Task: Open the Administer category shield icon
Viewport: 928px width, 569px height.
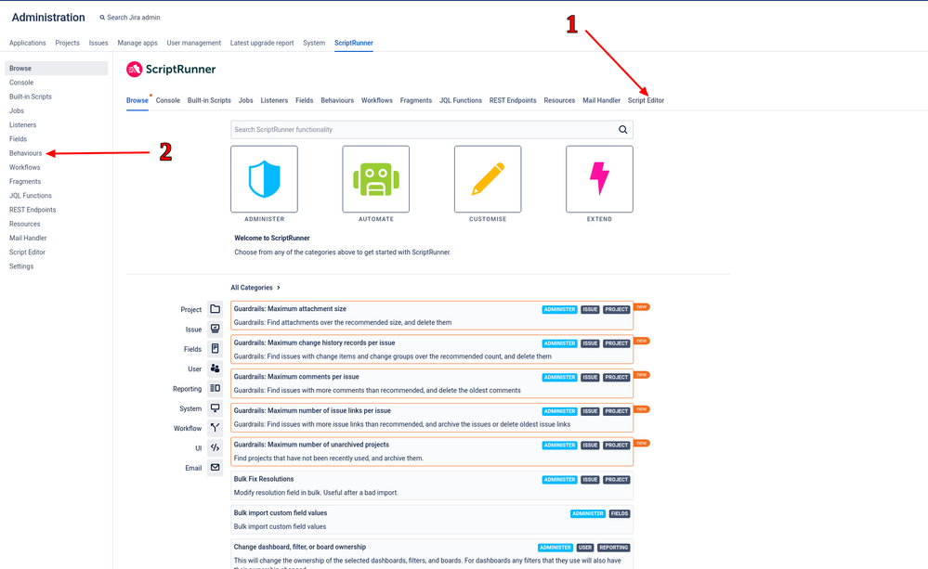Action: click(x=264, y=179)
